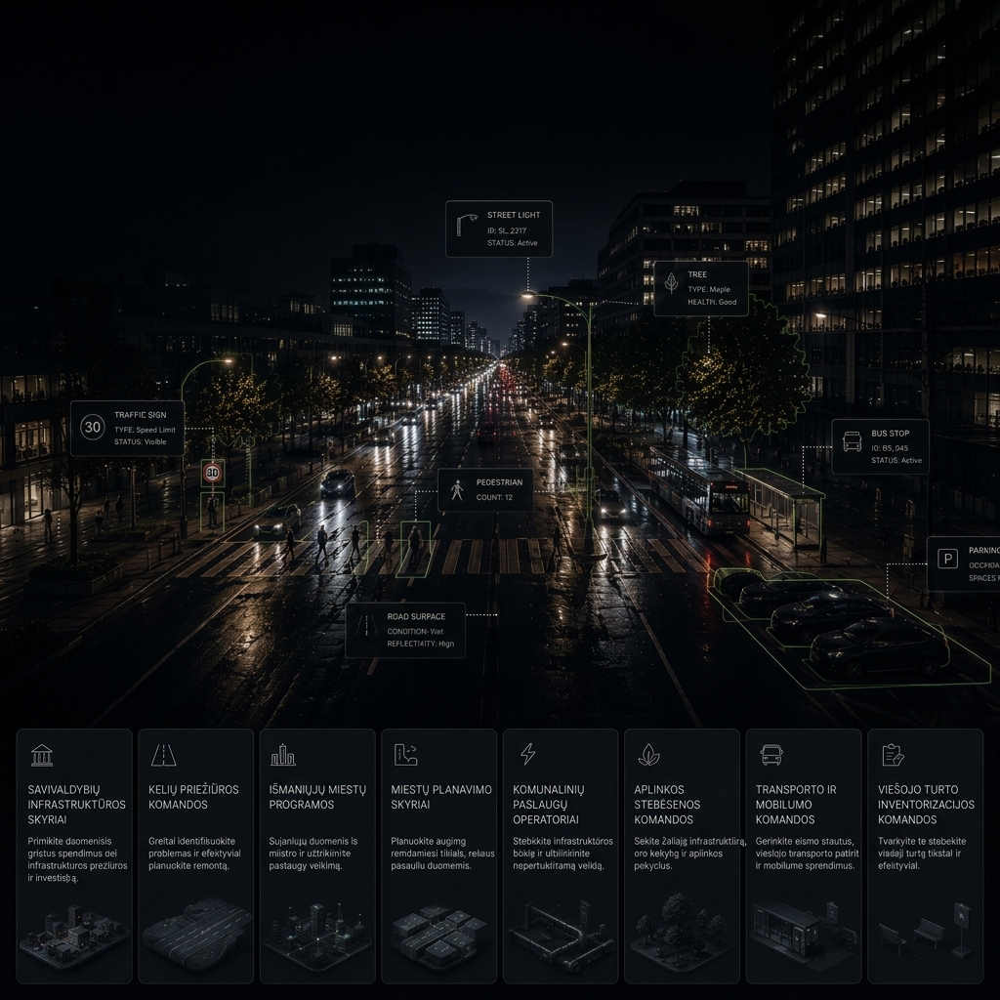Select the Savivaldybių infrastruktūros skyriai heading
This screenshot has height=1000, width=1000.
76,805
